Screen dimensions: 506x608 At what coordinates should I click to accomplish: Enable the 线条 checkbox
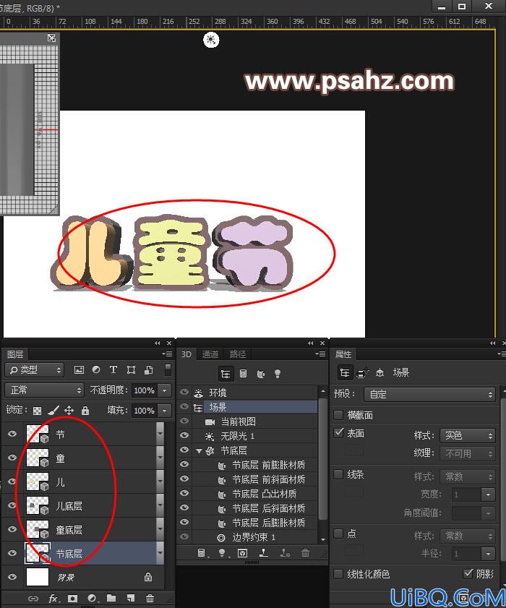[338, 474]
